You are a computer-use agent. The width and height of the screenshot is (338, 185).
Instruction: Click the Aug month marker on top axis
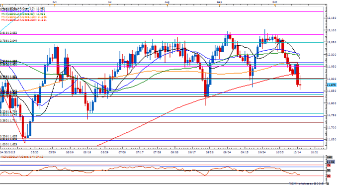[x=167, y=2]
